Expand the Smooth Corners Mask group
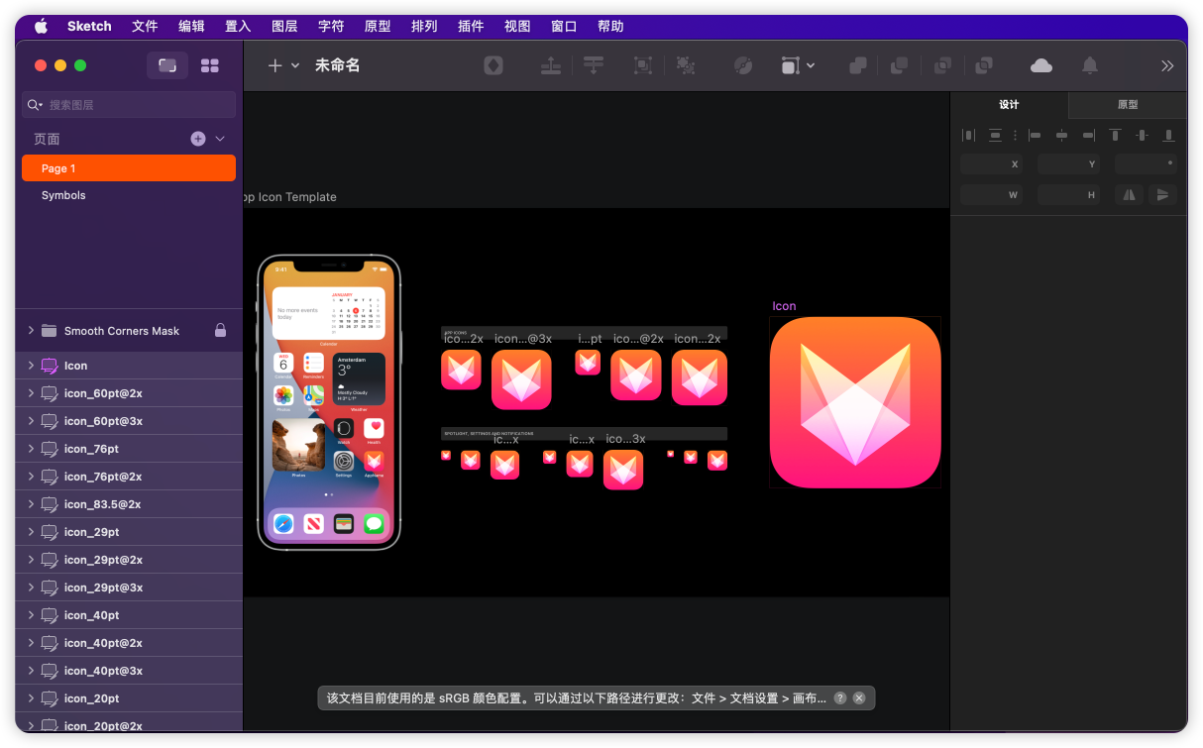This screenshot has height=748, width=1203. pos(31,331)
